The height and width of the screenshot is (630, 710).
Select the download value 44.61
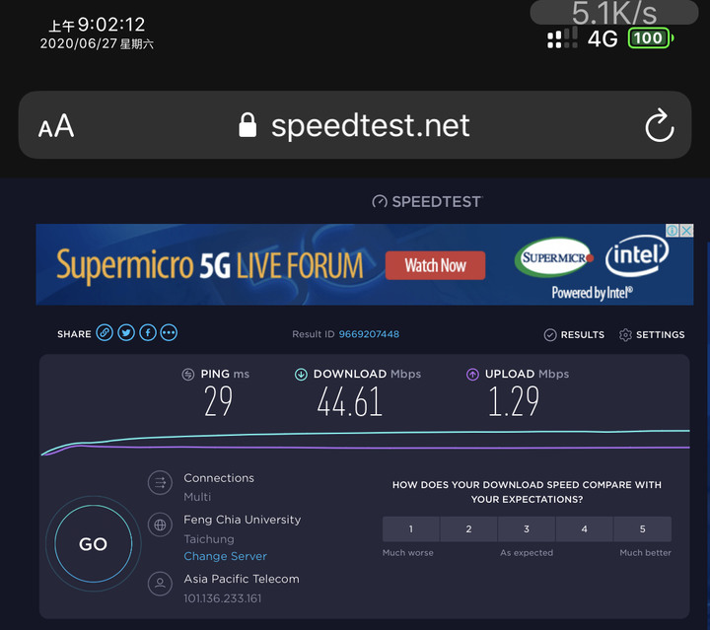[x=349, y=402]
